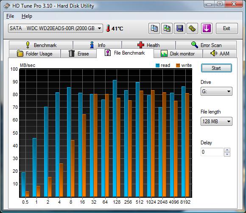Open the Drive G: dropdown
246x213 pixels.
216,91
